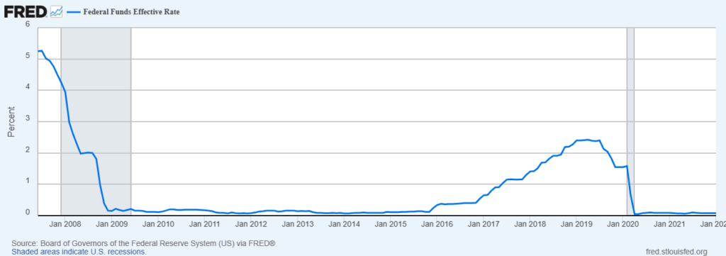726x256 pixels.
Task: Click the y-axis value 0
Action: pyautogui.click(x=28, y=212)
